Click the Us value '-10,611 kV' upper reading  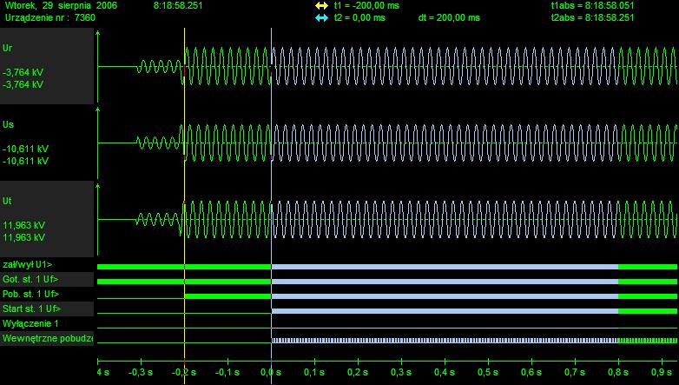[x=25, y=149]
